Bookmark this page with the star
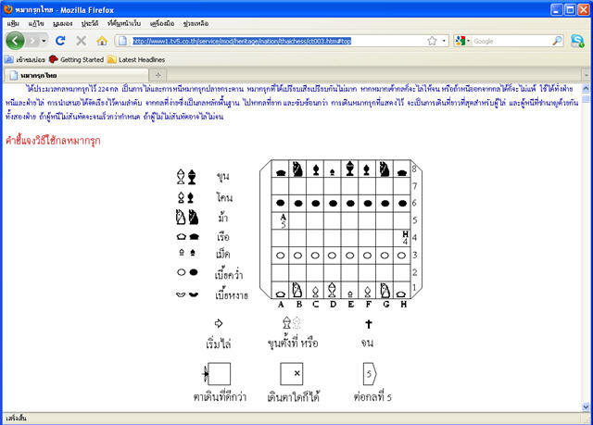The width and height of the screenshot is (593, 425). click(x=432, y=41)
